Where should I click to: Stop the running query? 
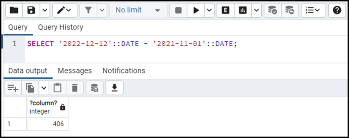(x=178, y=10)
